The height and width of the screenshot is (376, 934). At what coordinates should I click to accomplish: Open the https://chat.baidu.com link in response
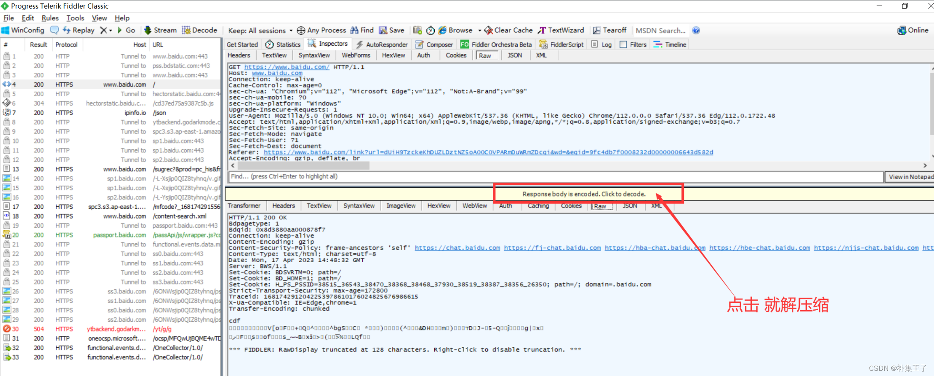pyautogui.click(x=457, y=248)
